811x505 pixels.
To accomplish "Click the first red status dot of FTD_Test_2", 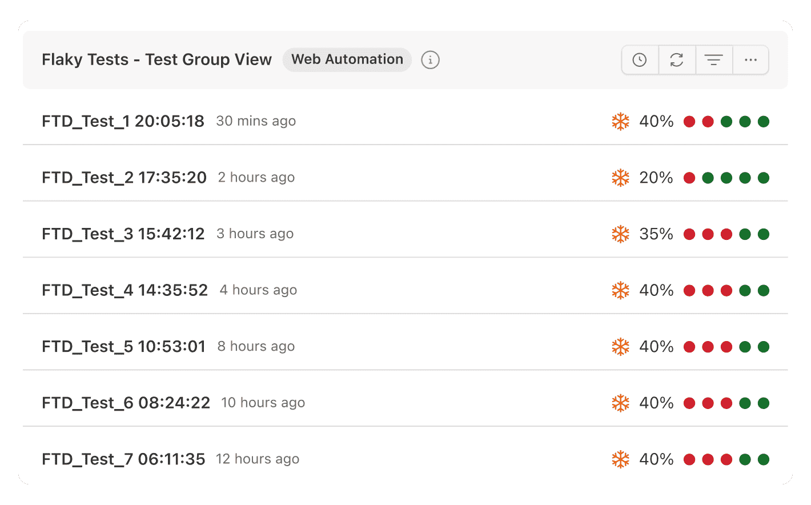I will (689, 178).
